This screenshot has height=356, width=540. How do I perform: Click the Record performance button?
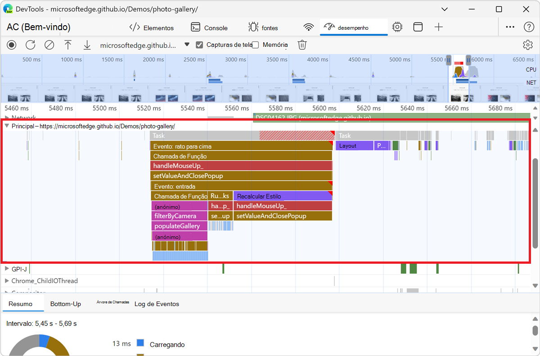coord(11,45)
